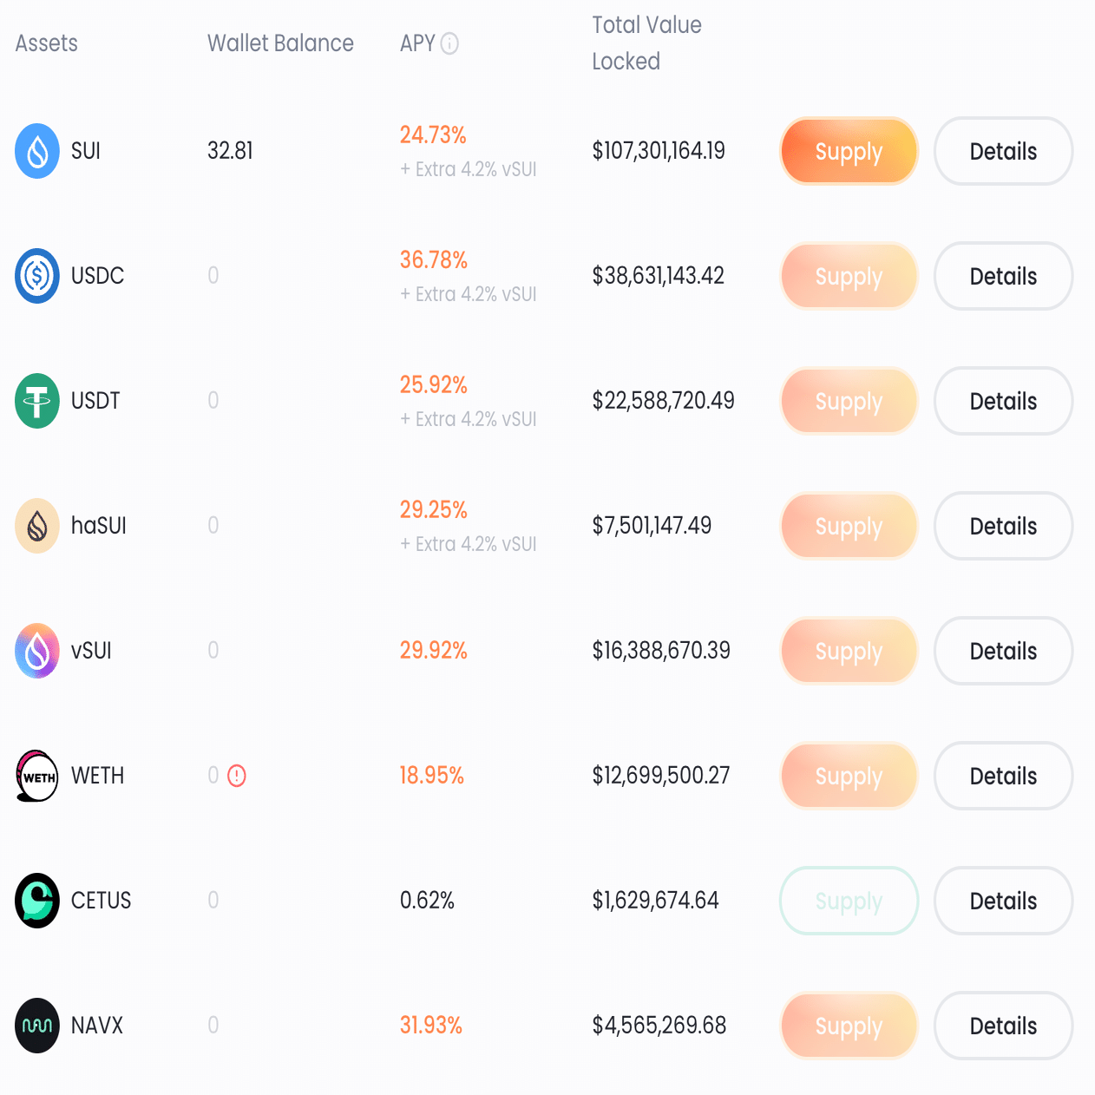
Task: Click the SUI wallet balance 32.81
Action: 230,151
